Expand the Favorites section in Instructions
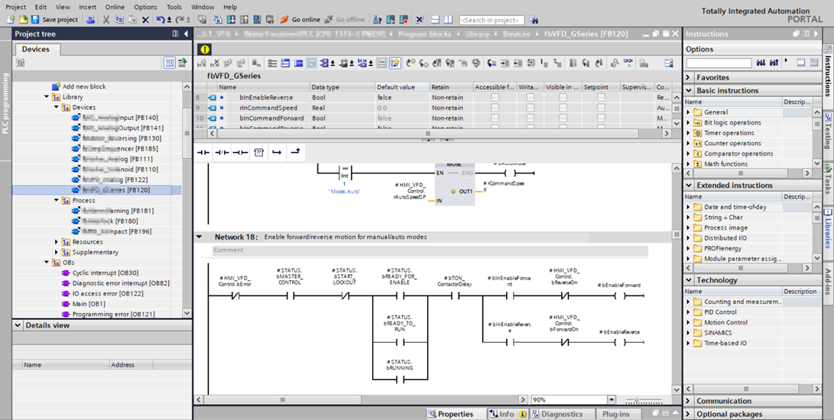 tap(688, 77)
